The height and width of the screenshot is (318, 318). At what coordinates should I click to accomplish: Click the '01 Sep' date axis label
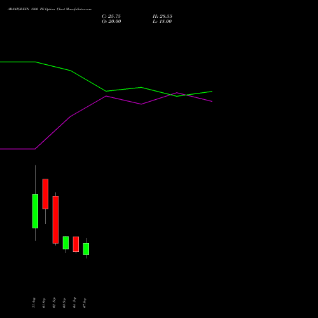(44, 303)
